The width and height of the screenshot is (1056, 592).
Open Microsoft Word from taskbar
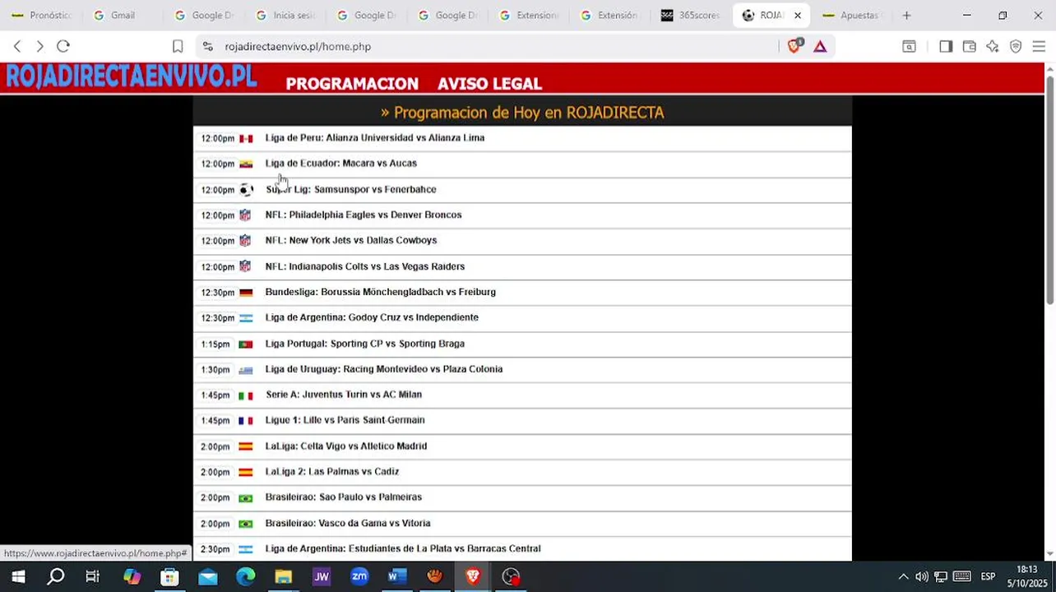click(x=397, y=576)
